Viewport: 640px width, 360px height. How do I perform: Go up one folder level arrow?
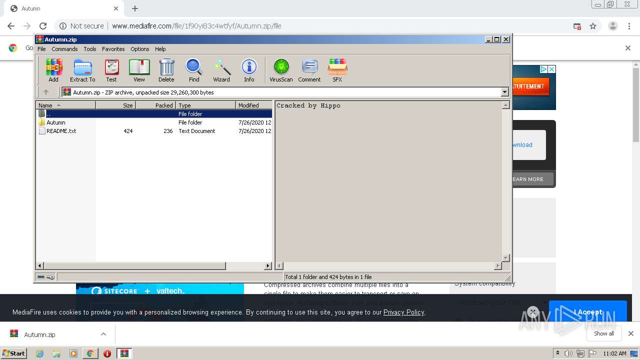(46, 92)
